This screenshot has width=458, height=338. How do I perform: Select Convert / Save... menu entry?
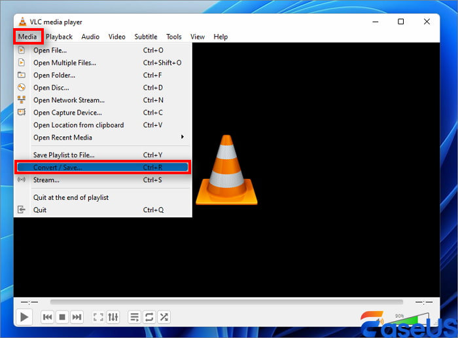point(103,168)
